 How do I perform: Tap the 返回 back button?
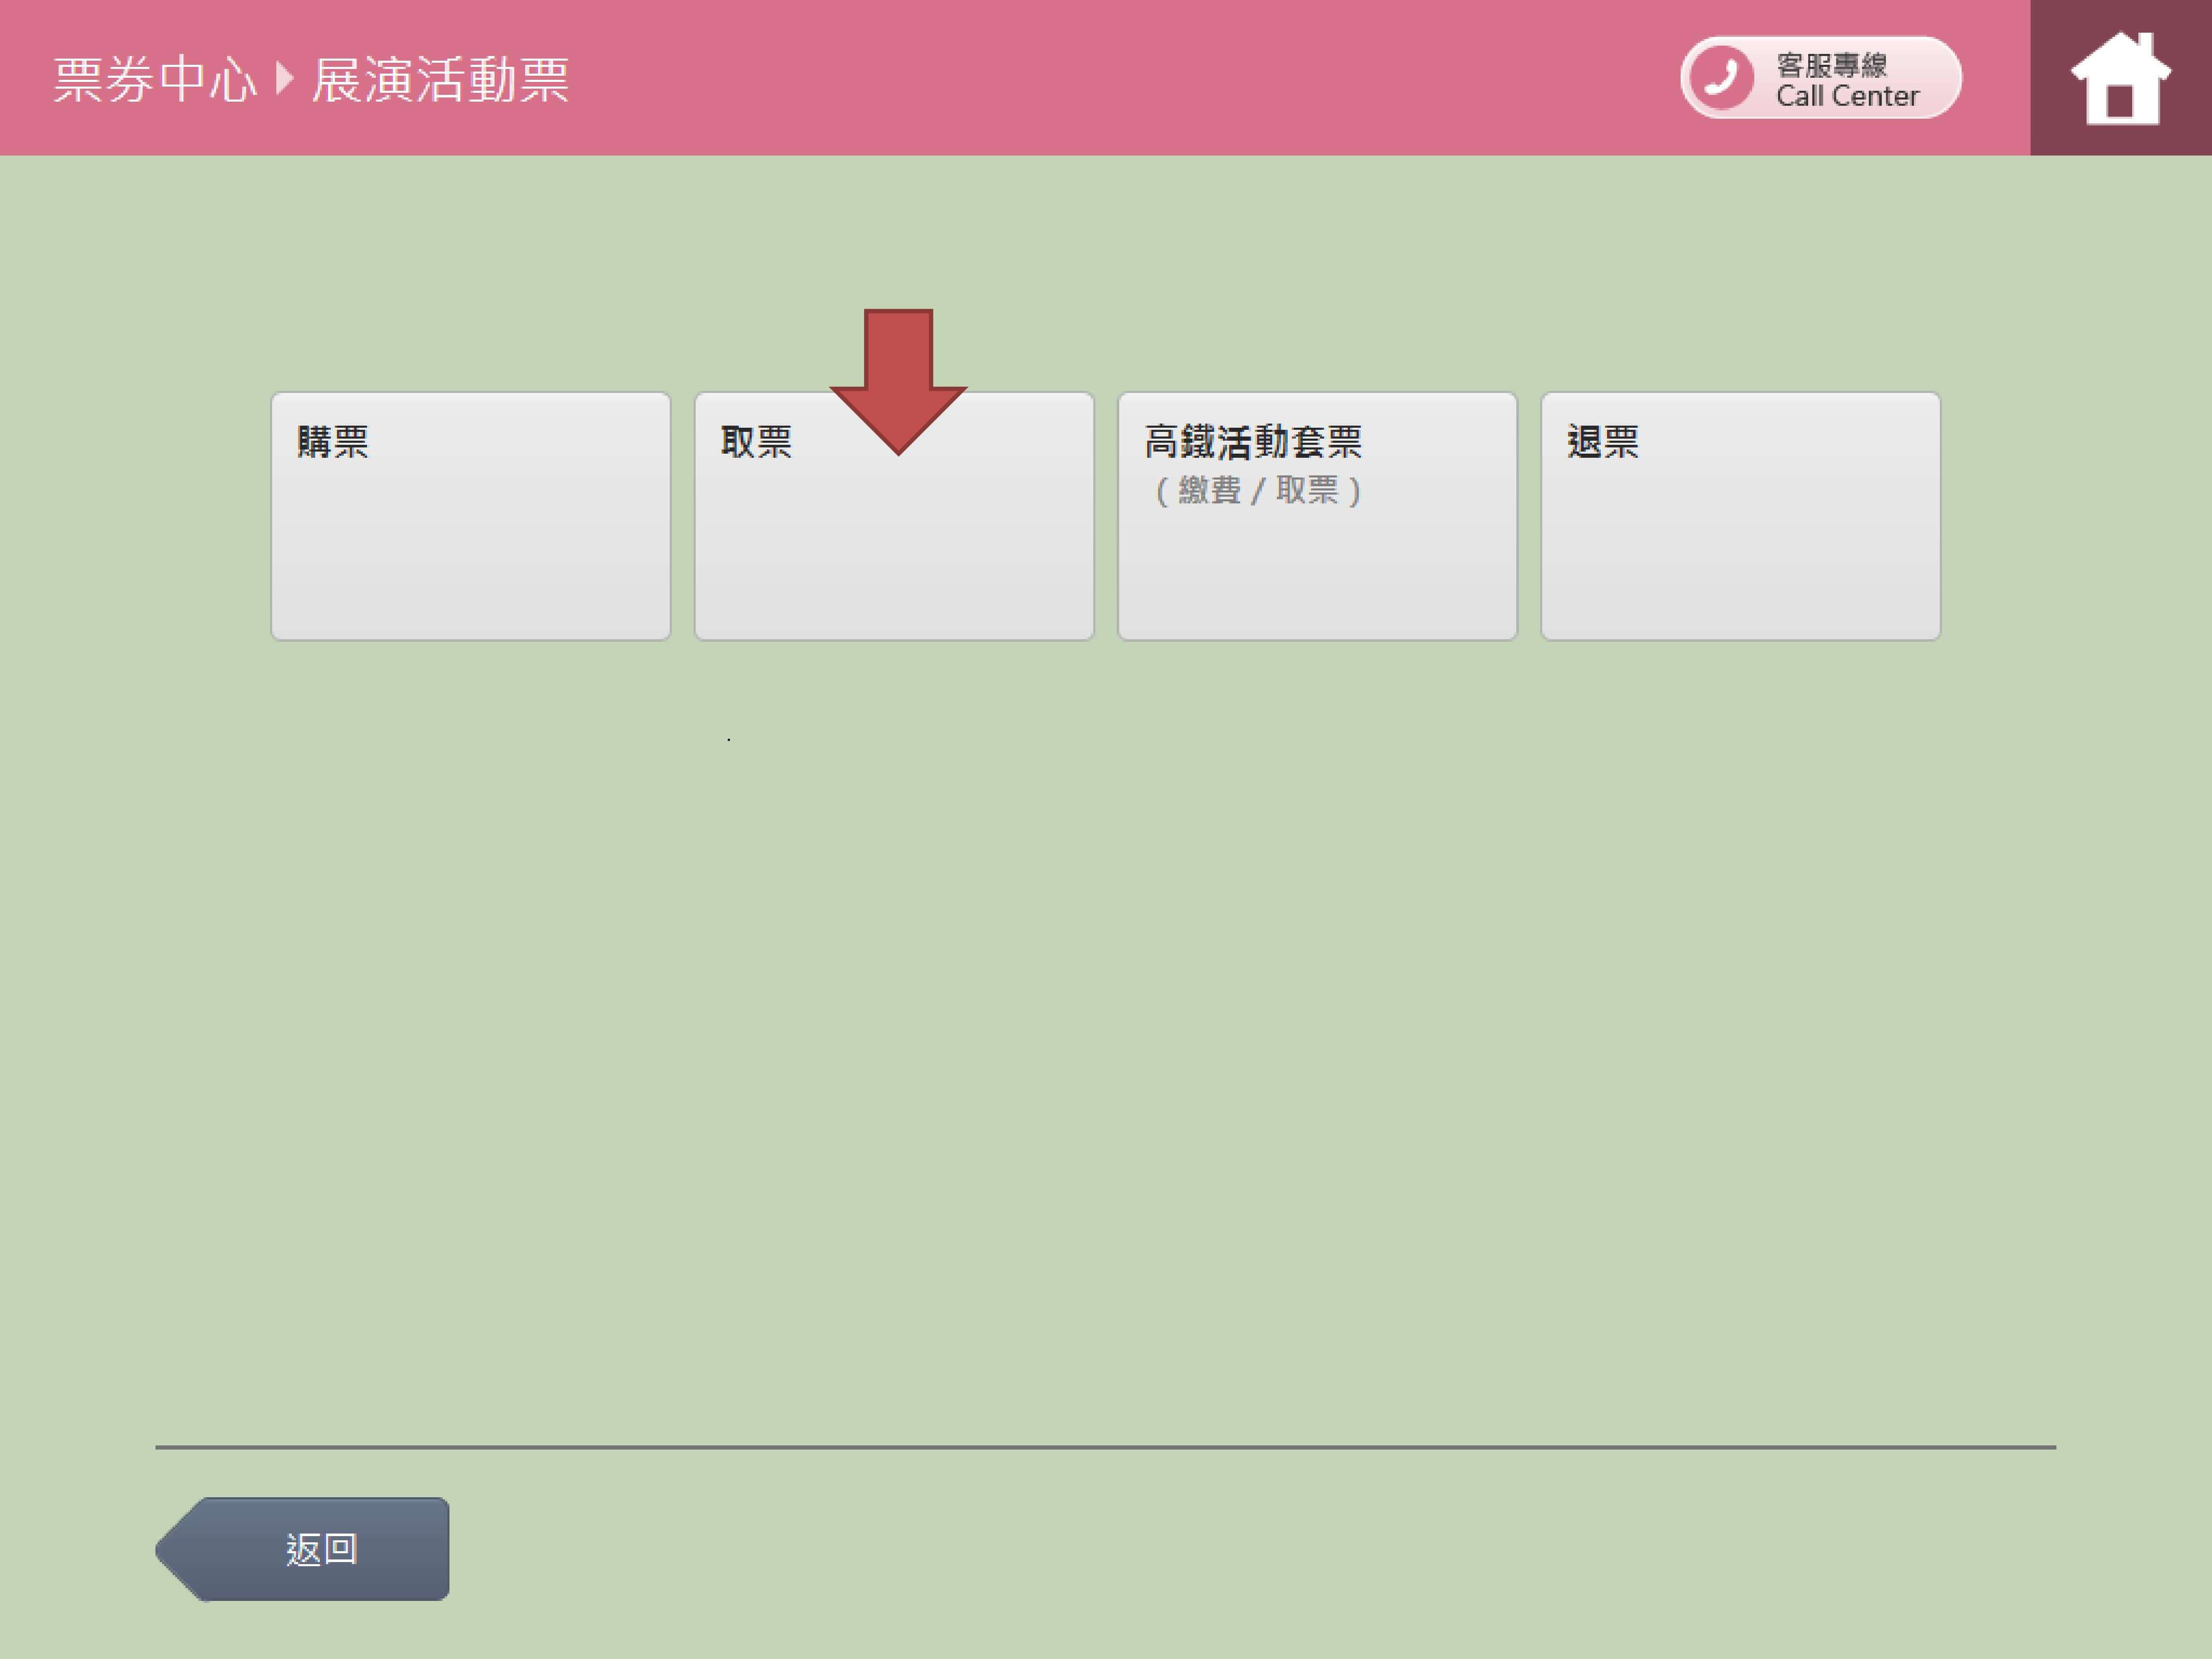point(303,1549)
